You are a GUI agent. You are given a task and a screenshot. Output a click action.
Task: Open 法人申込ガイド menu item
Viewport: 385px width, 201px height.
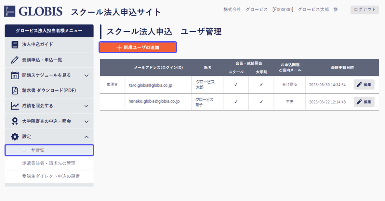[x=49, y=45]
